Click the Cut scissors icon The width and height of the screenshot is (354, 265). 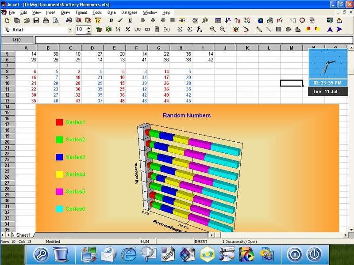pos(69,20)
